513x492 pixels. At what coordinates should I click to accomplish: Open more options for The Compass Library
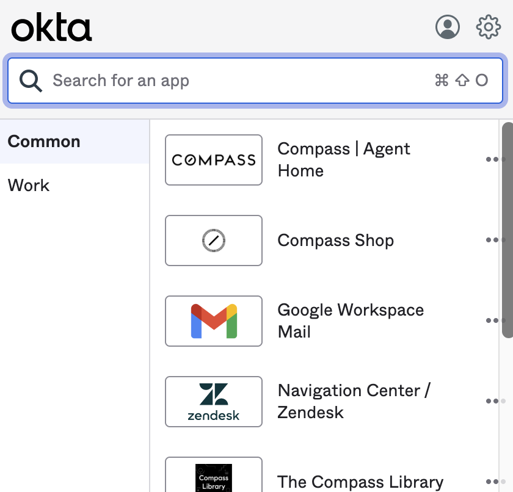pyautogui.click(x=495, y=481)
